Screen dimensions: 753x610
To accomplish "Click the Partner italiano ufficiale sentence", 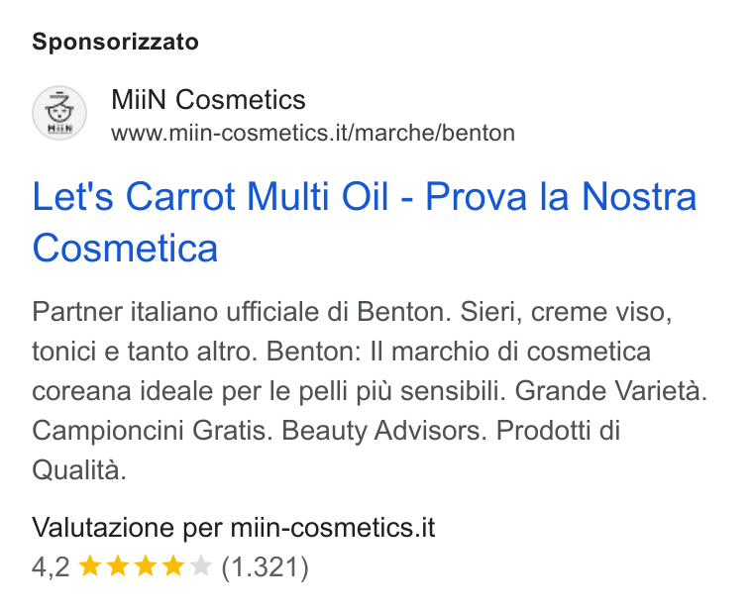I will [x=242, y=312].
